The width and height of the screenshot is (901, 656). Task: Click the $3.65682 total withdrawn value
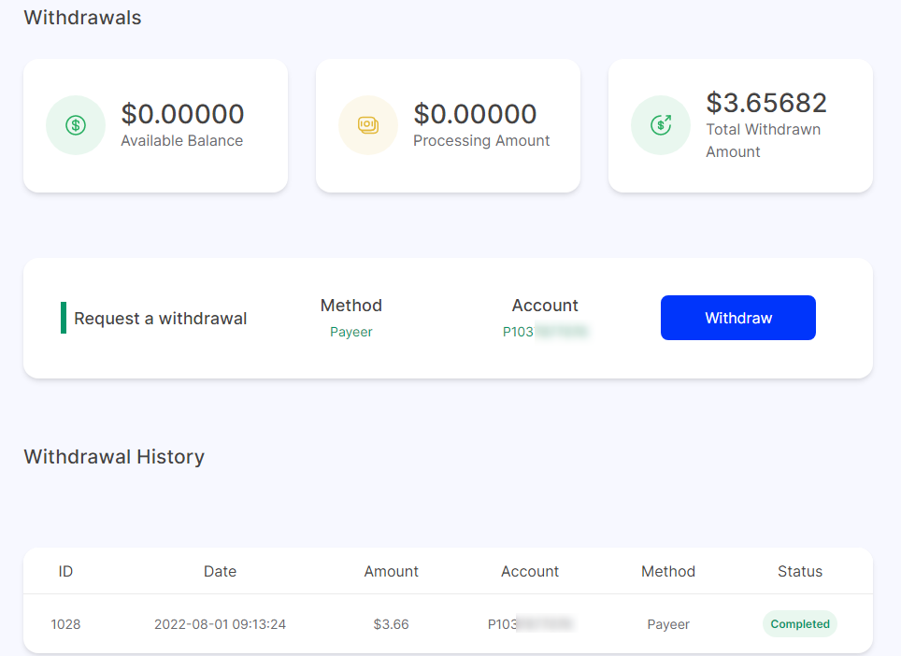766,103
